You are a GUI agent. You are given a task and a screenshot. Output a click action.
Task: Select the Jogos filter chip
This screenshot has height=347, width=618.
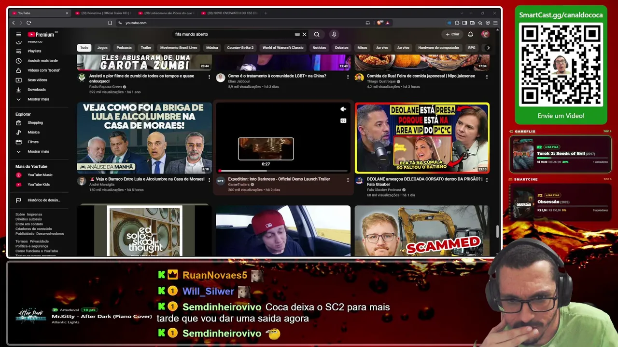tap(102, 48)
